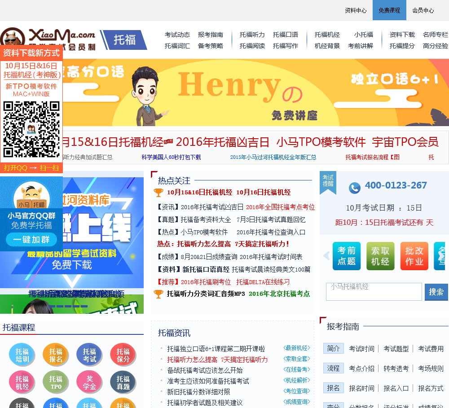Open 备战托福考试应该怎么开始 article
Screen dimensions: 449x408
(x=205, y=370)
